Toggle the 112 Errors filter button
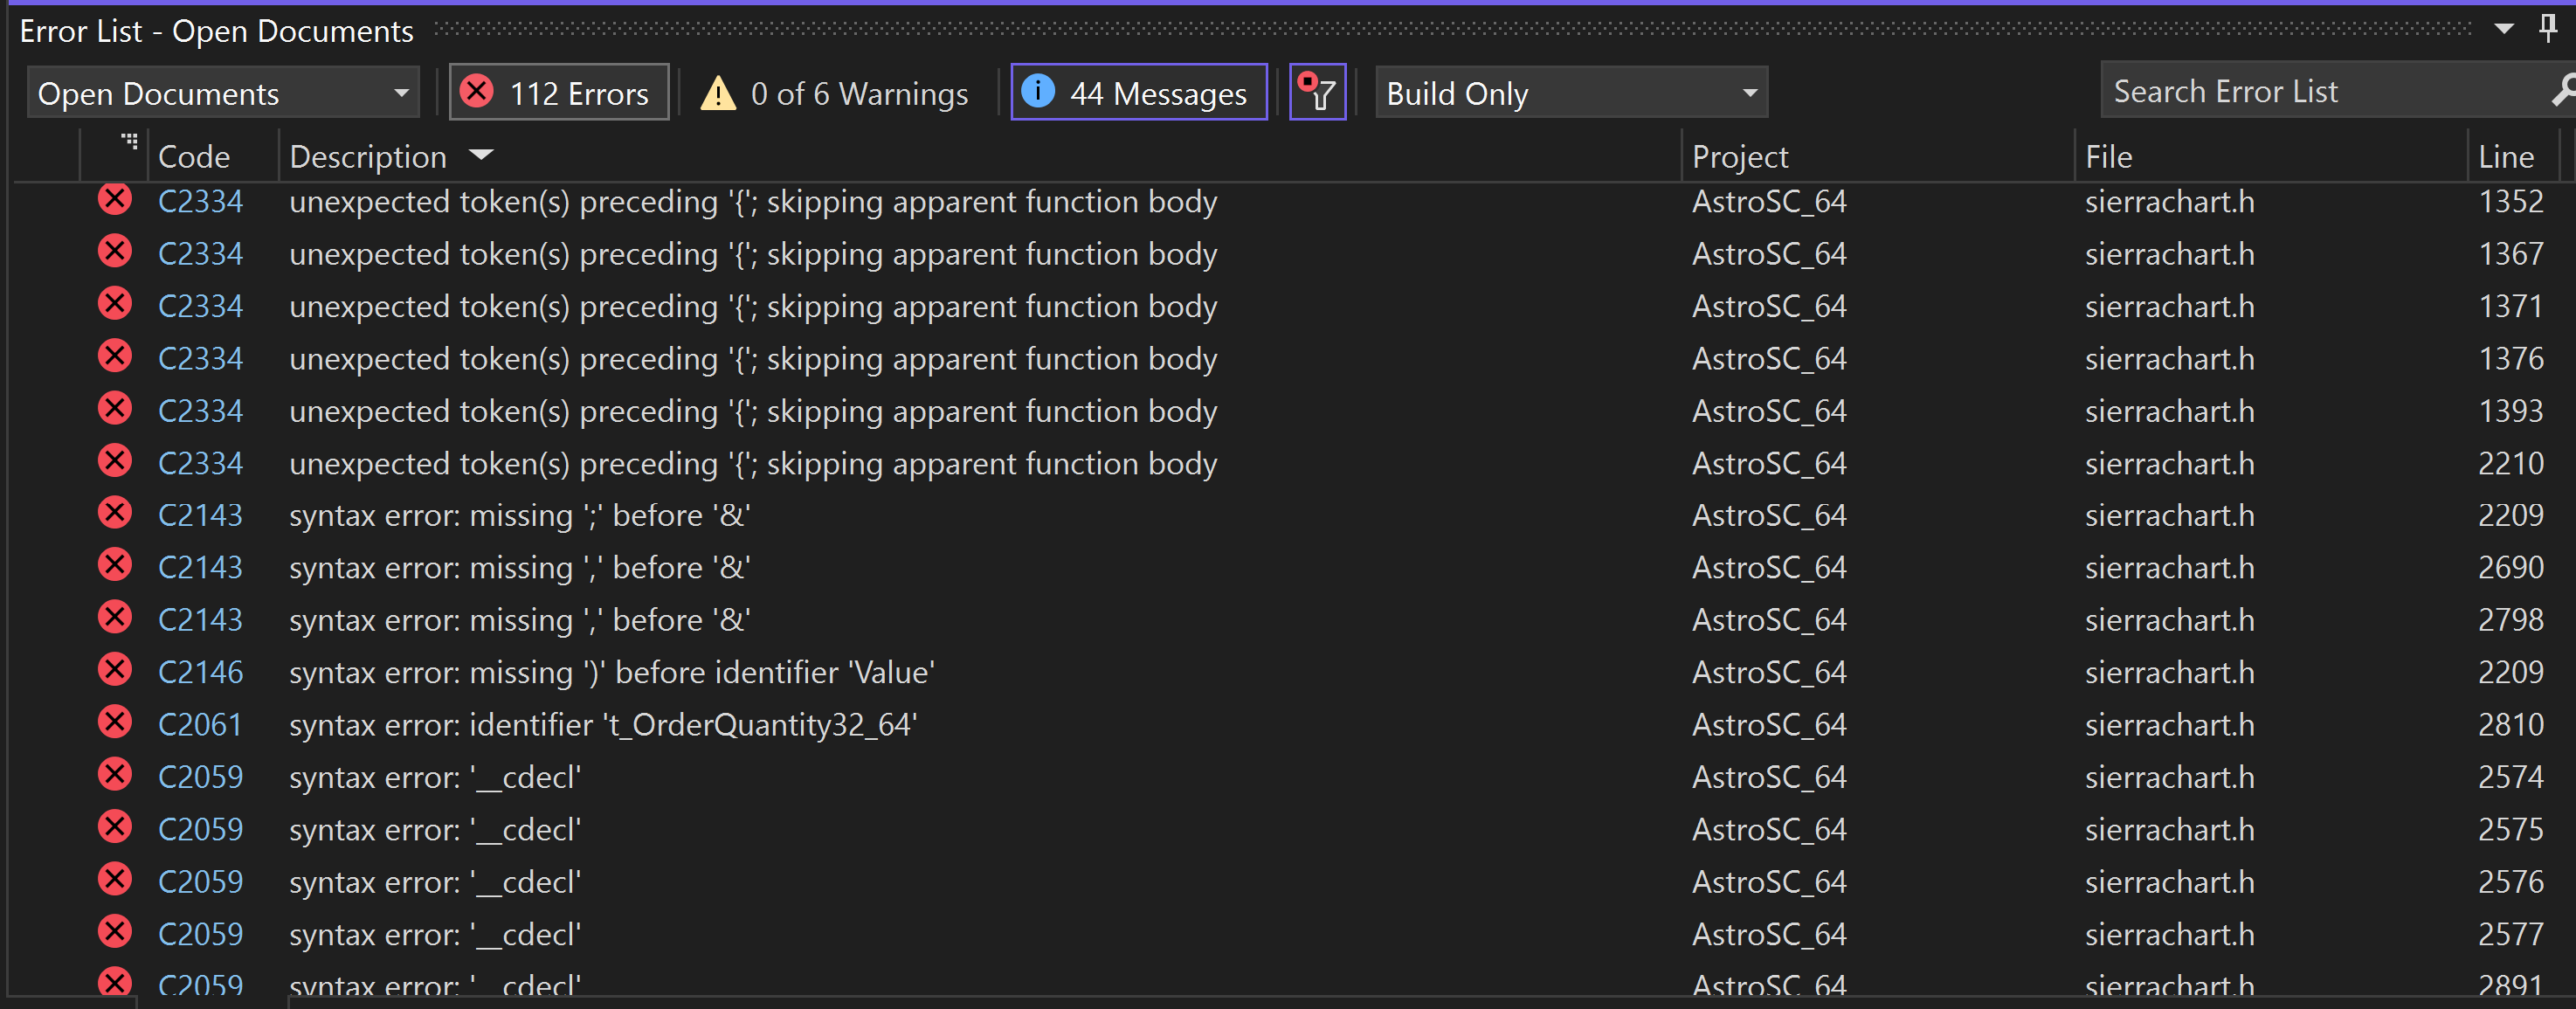Image resolution: width=2576 pixels, height=1009 pixels. coord(558,93)
